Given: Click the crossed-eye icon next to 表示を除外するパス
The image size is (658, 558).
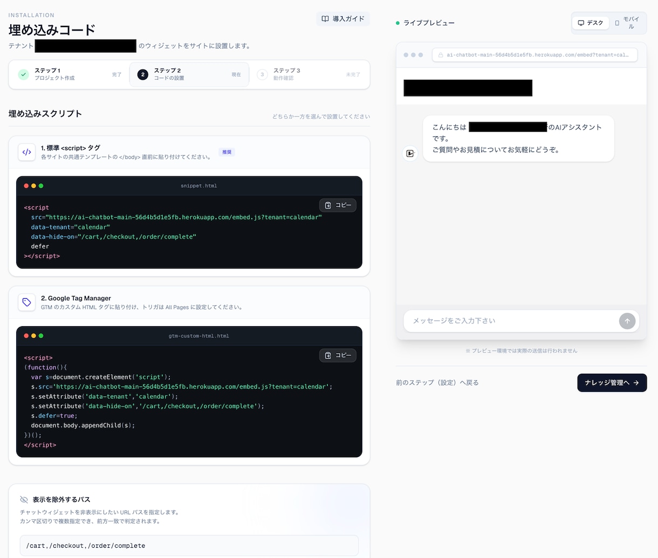Looking at the screenshot, I should click(24, 500).
